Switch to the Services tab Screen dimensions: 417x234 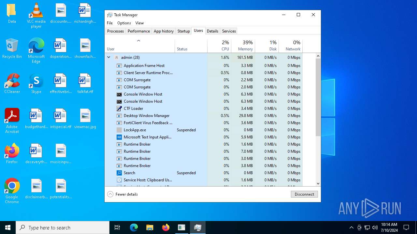tap(229, 31)
